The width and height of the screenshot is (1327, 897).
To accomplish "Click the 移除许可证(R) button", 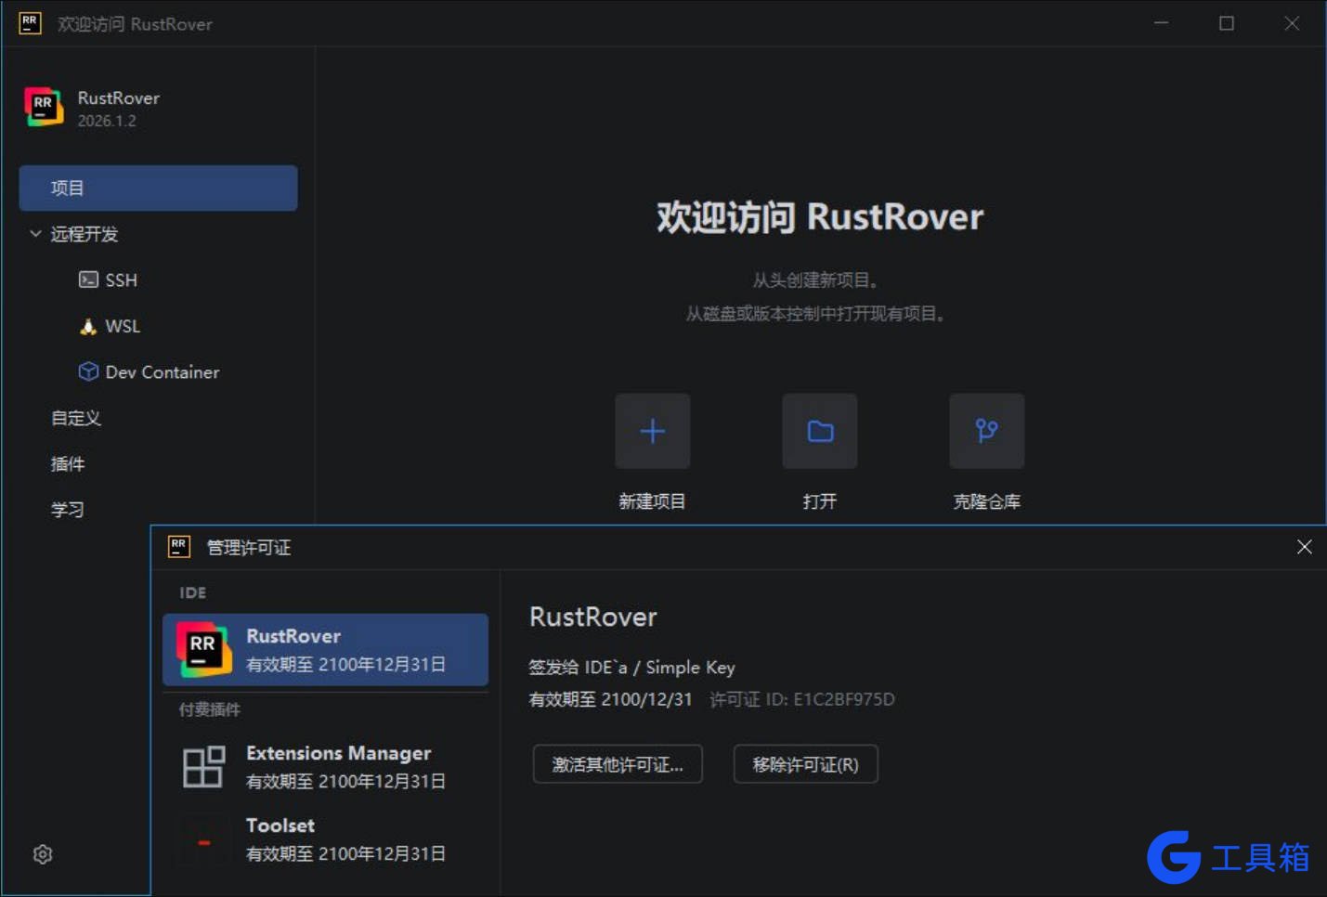I will click(805, 764).
